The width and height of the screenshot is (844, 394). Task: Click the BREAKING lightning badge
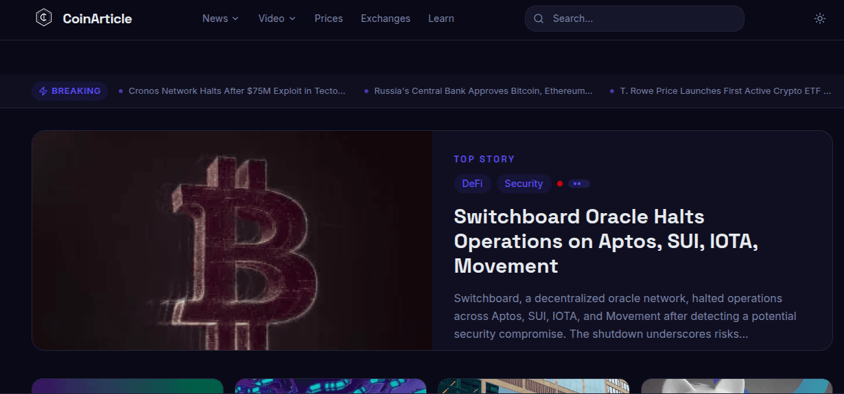69,91
